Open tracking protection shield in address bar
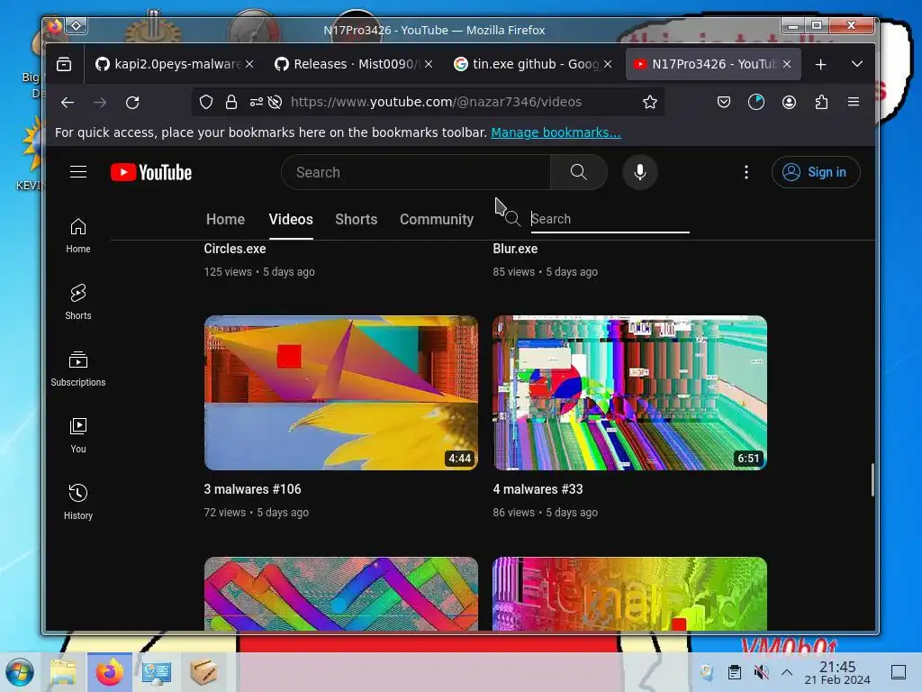 206,103
